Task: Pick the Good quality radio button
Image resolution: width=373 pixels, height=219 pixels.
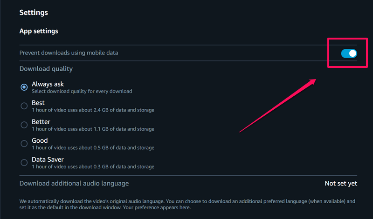Action: (x=24, y=144)
